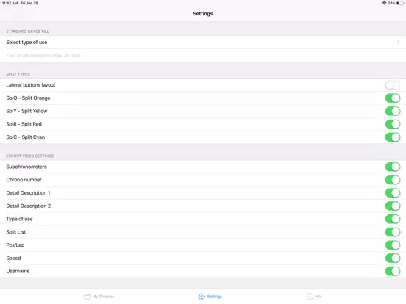Turn off the Split List switch
Viewport: 406px width, 304px height.
pyautogui.click(x=393, y=232)
